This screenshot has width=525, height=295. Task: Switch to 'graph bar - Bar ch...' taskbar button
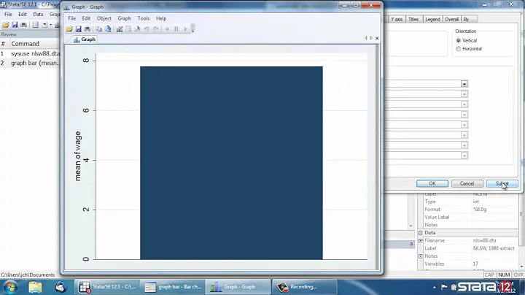click(173, 287)
